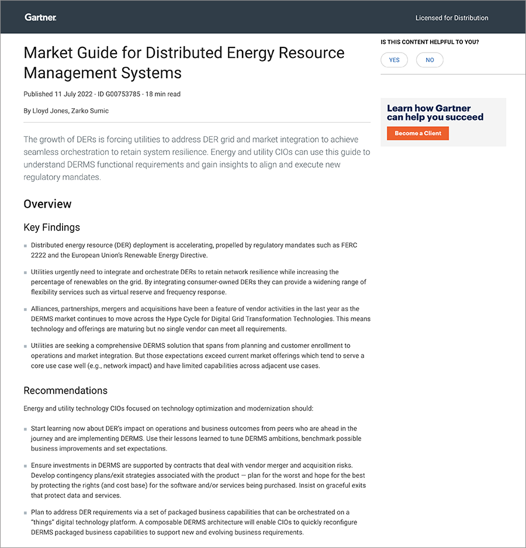Click the Market Guide report title
The height and width of the screenshot is (548, 526).
[184, 63]
